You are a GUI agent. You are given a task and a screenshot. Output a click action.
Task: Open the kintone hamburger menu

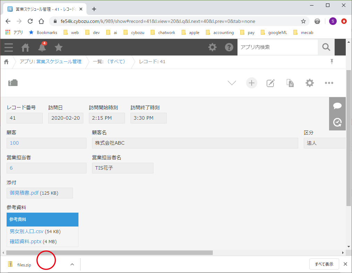tap(9, 47)
